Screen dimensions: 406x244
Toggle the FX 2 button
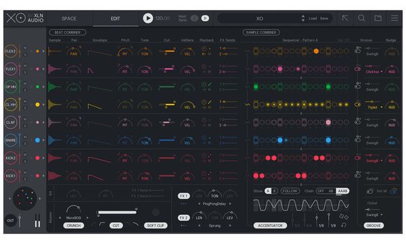pyautogui.click(x=183, y=218)
